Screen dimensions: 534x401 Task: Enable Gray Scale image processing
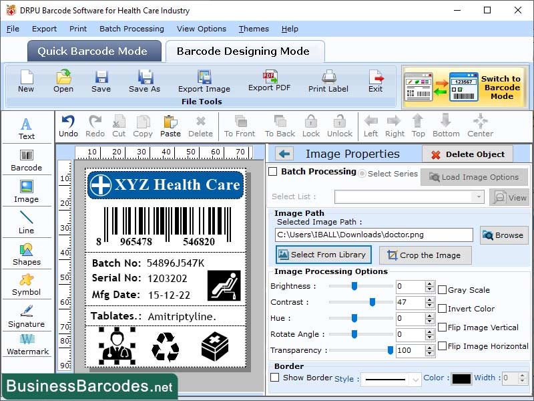pyautogui.click(x=441, y=290)
